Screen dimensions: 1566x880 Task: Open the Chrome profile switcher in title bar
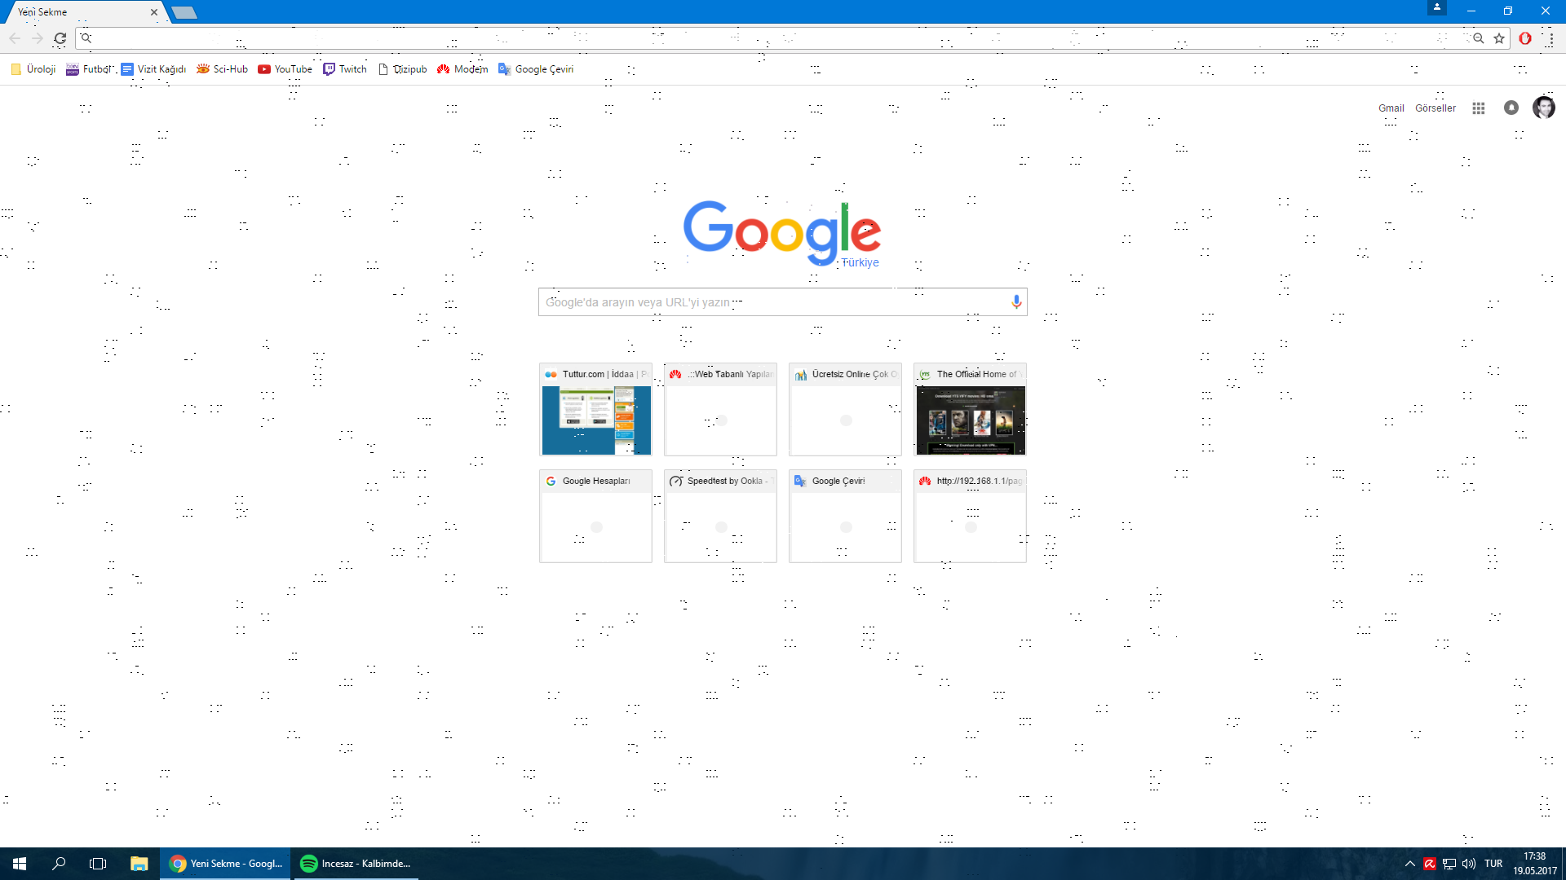point(1437,7)
